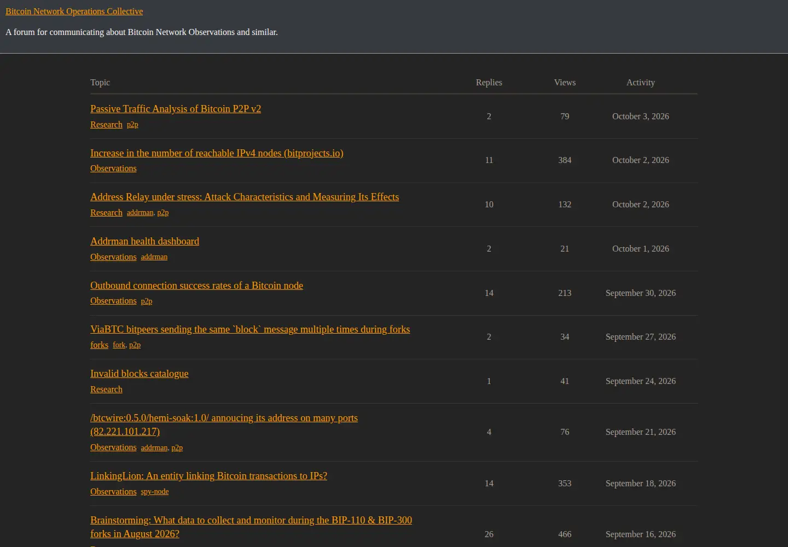Click reply count 26 for Brainstorming topic
The image size is (788, 547).
click(489, 534)
